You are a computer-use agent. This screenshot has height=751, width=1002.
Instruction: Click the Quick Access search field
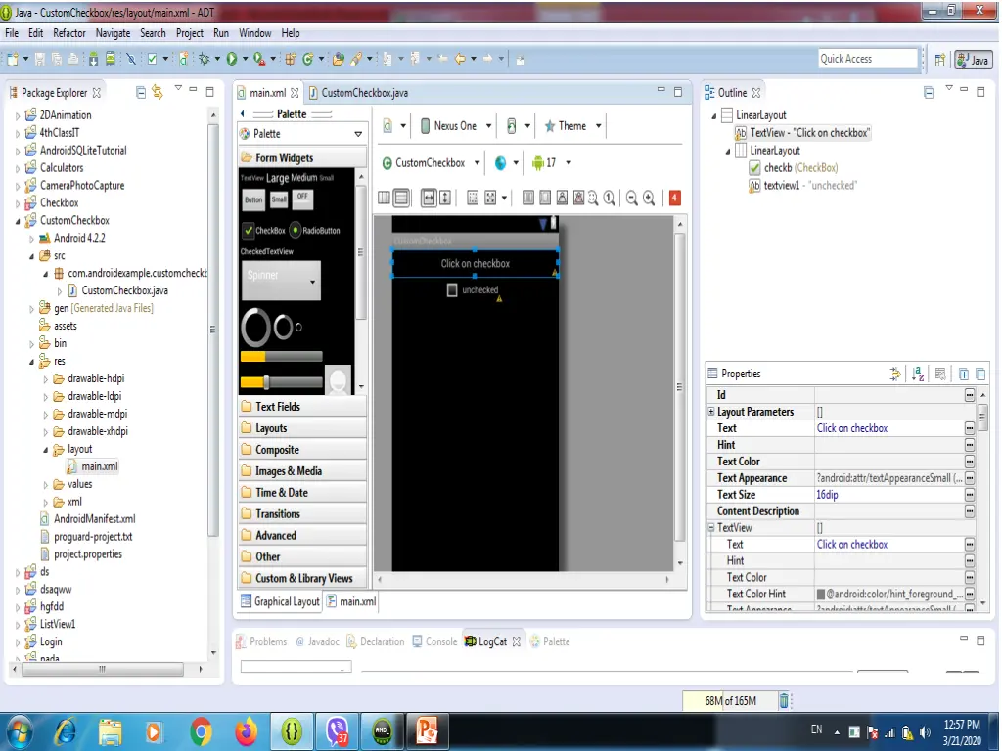click(x=868, y=59)
